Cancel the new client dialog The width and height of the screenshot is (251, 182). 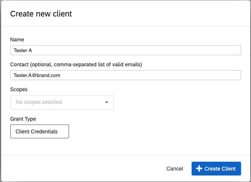[174, 169]
